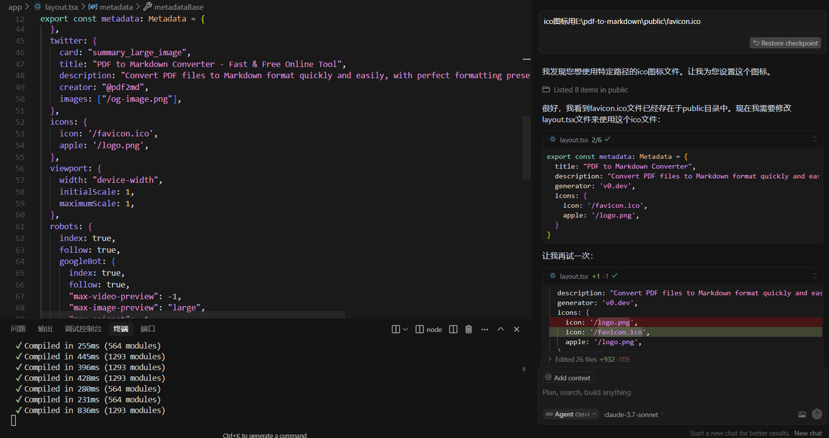This screenshot has width=829, height=438.
Task: Click the '/favicon.ico' string in editor line 53
Action: click(122, 133)
